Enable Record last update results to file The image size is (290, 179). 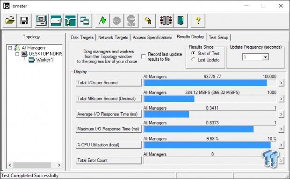(x=143, y=57)
